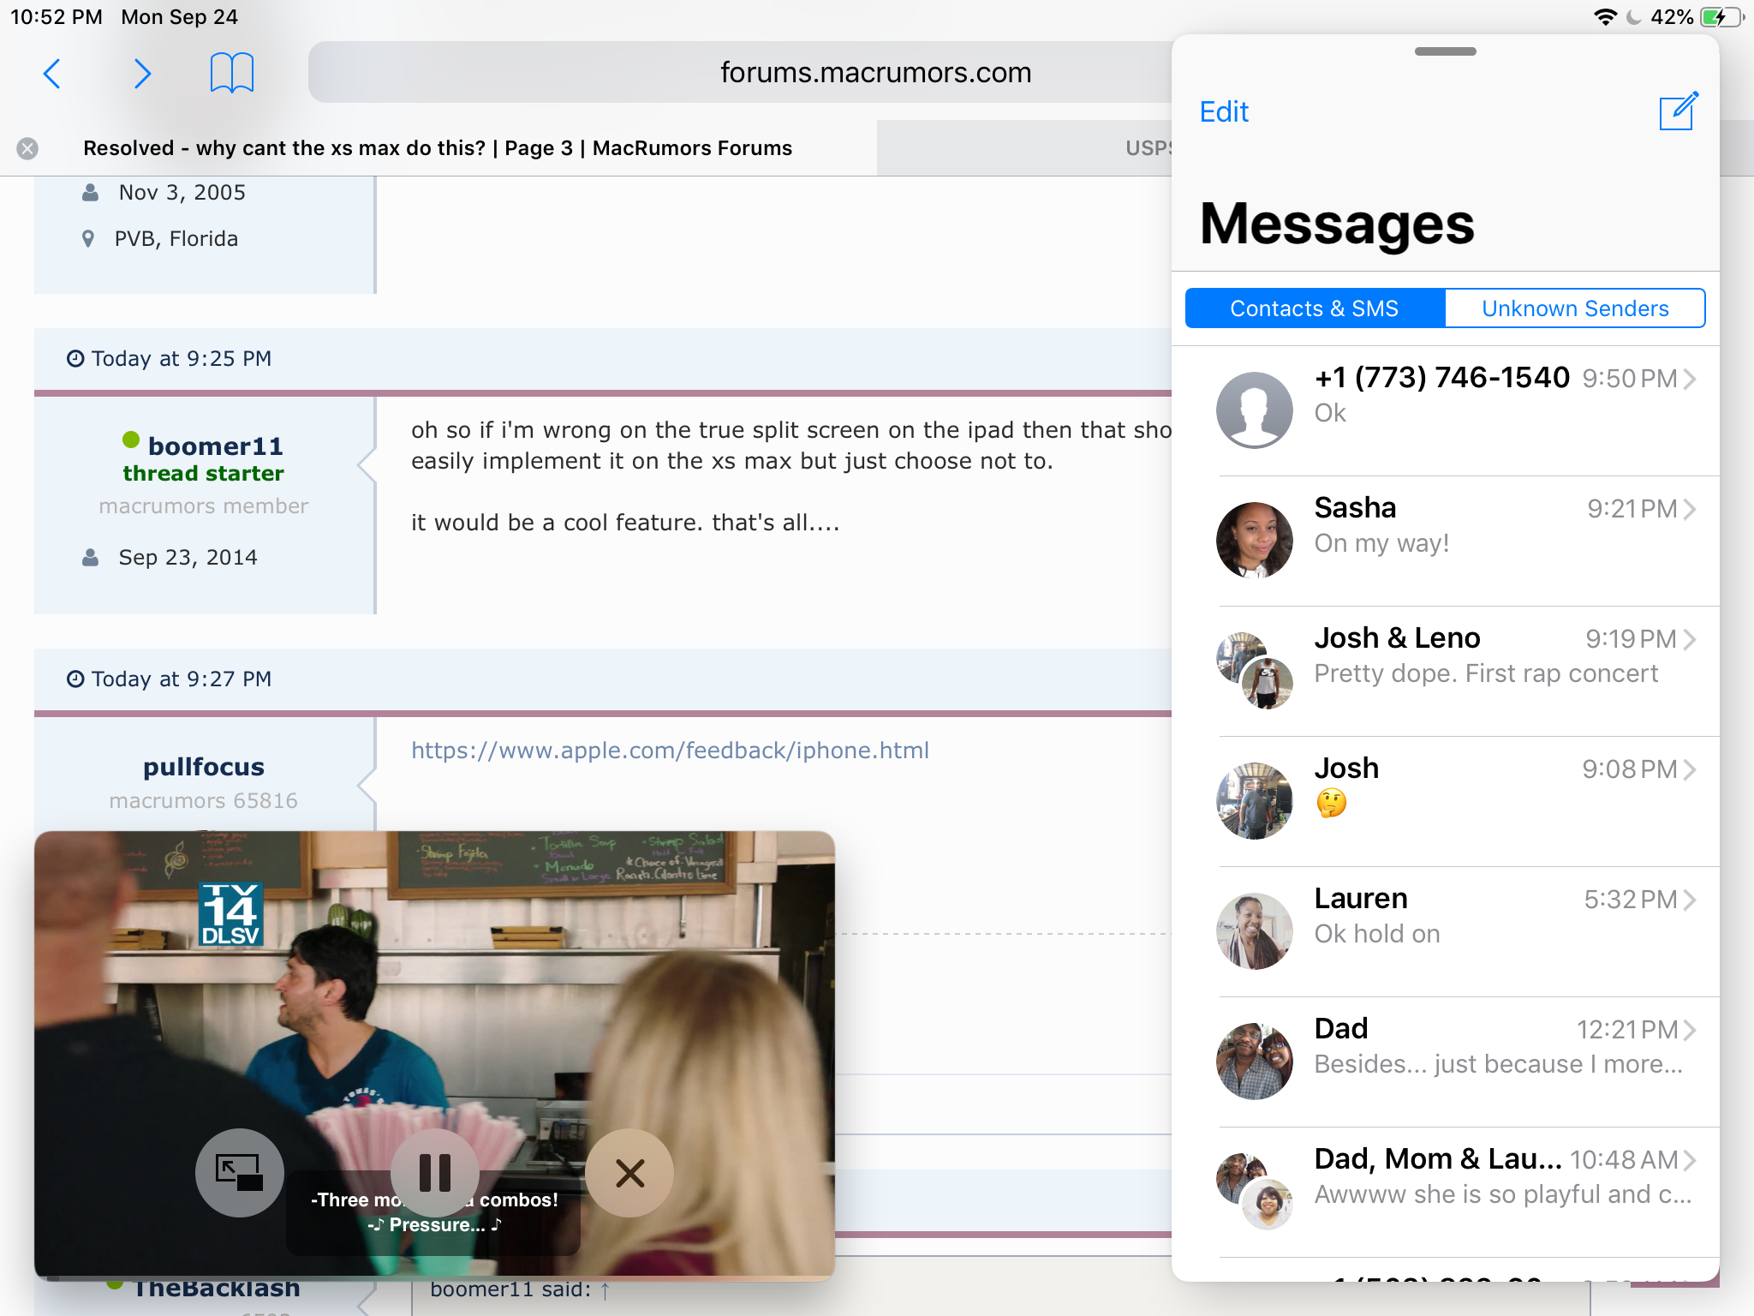The image size is (1754, 1316).
Task: Open Josh & Leno group chat
Action: pyautogui.click(x=1446, y=671)
